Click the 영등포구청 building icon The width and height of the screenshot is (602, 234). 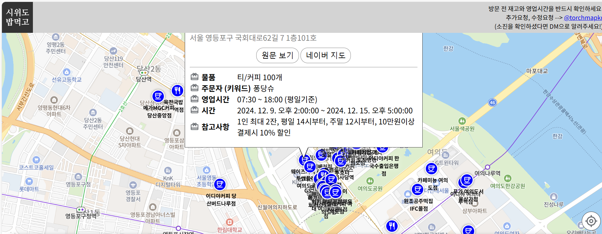point(78,177)
